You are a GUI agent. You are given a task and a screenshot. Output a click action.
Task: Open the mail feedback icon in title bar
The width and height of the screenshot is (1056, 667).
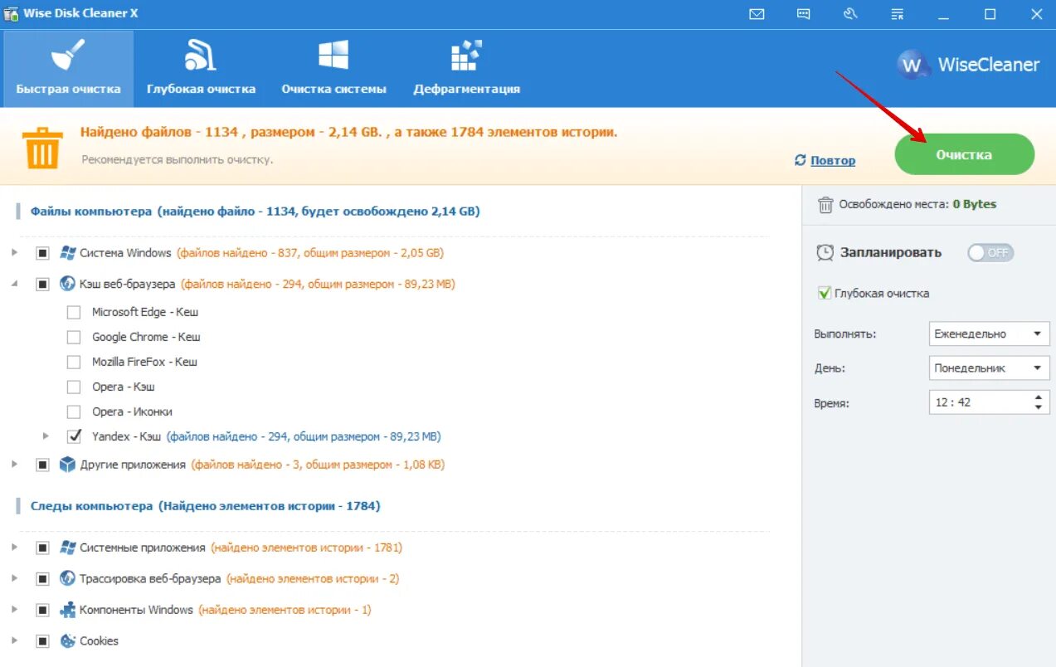(757, 14)
